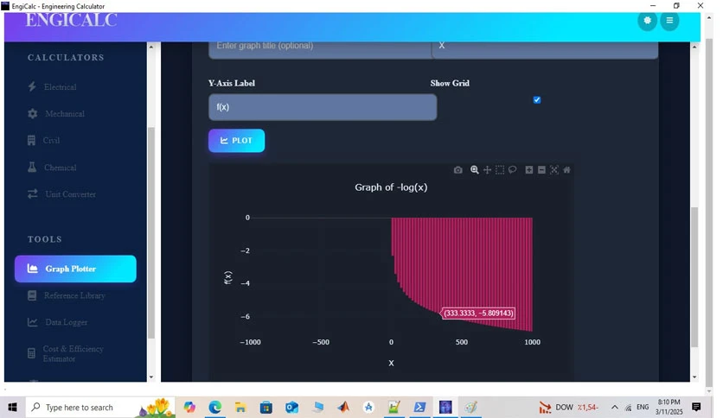Open the settings gear in header

pyautogui.click(x=648, y=21)
